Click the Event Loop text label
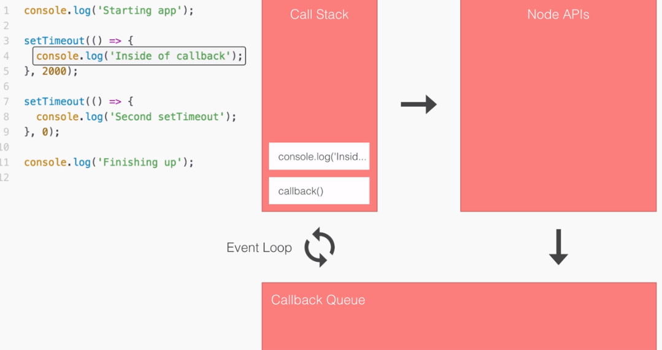This screenshot has height=350, width=662. coord(259,248)
